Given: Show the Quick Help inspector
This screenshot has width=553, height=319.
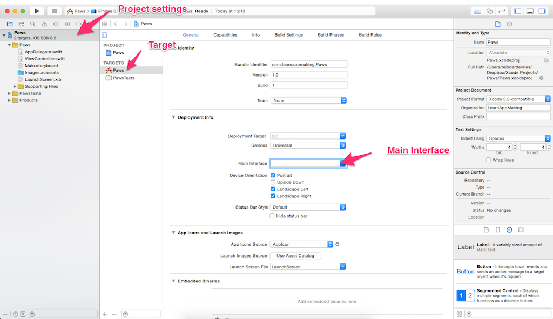Looking at the screenshot, I should point(509,24).
